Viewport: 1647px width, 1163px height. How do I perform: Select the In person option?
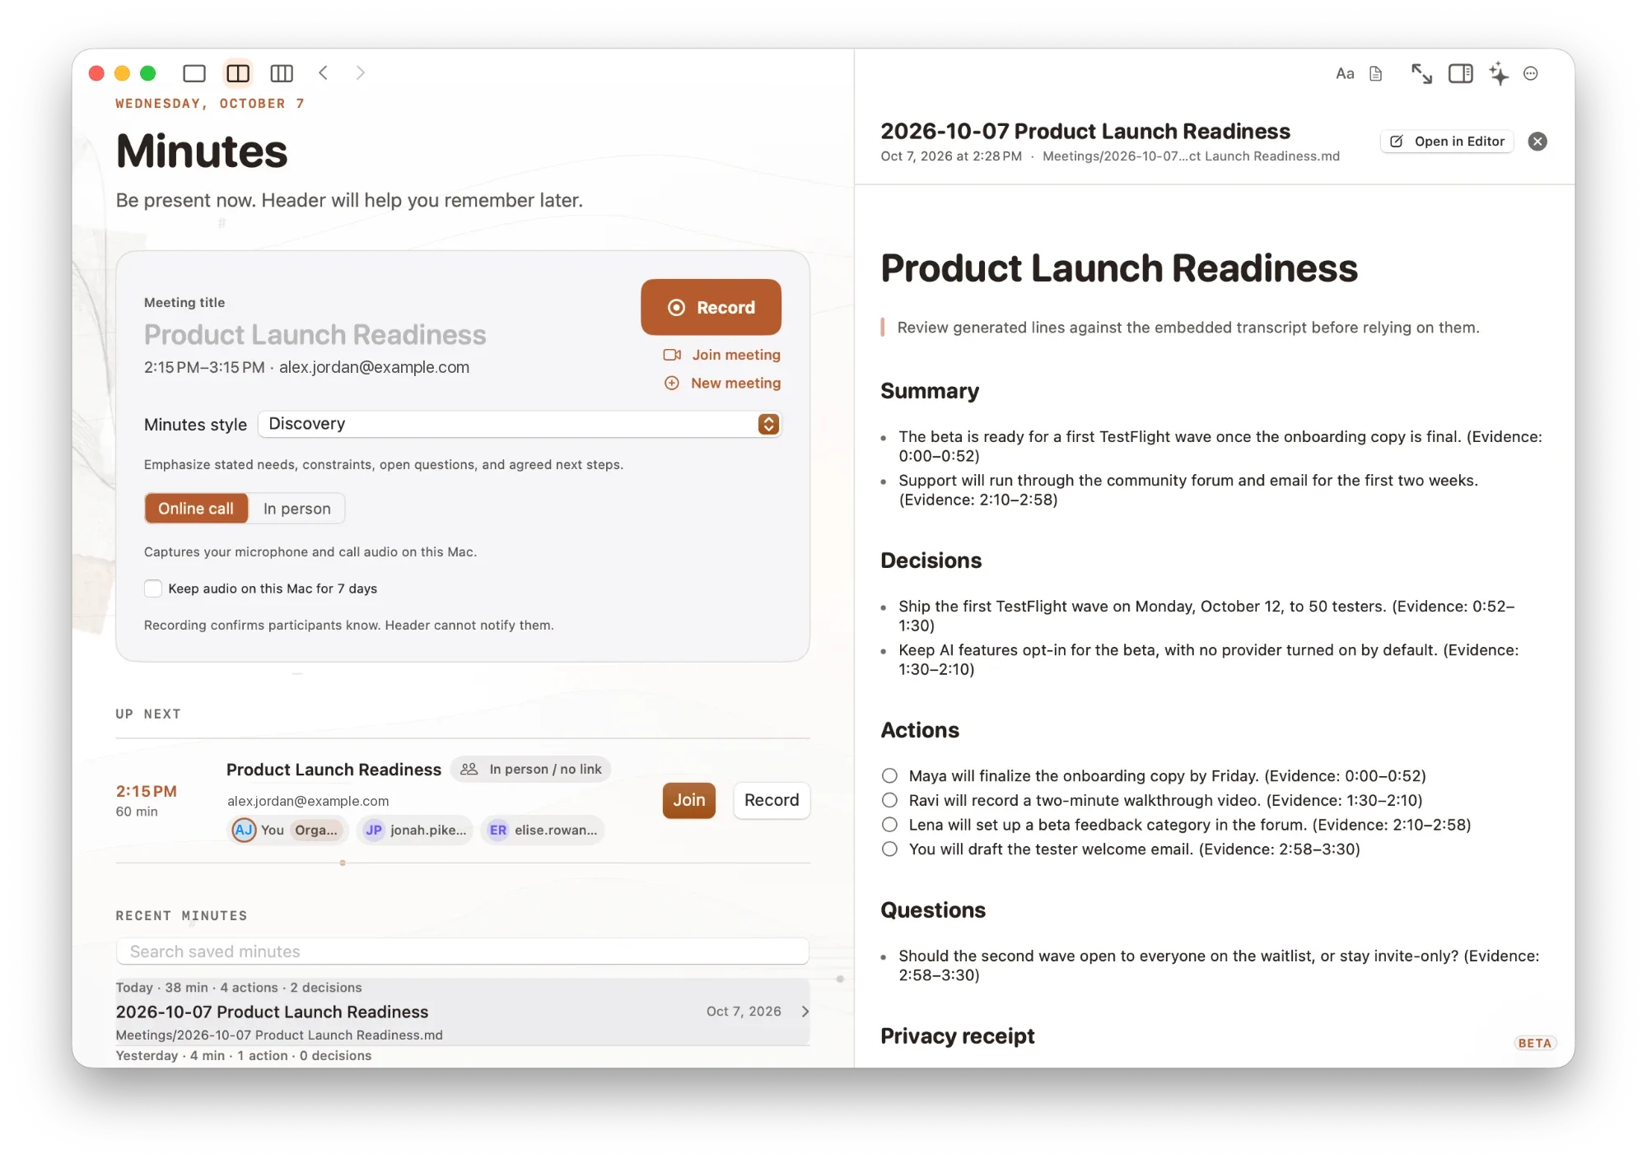pos(297,509)
